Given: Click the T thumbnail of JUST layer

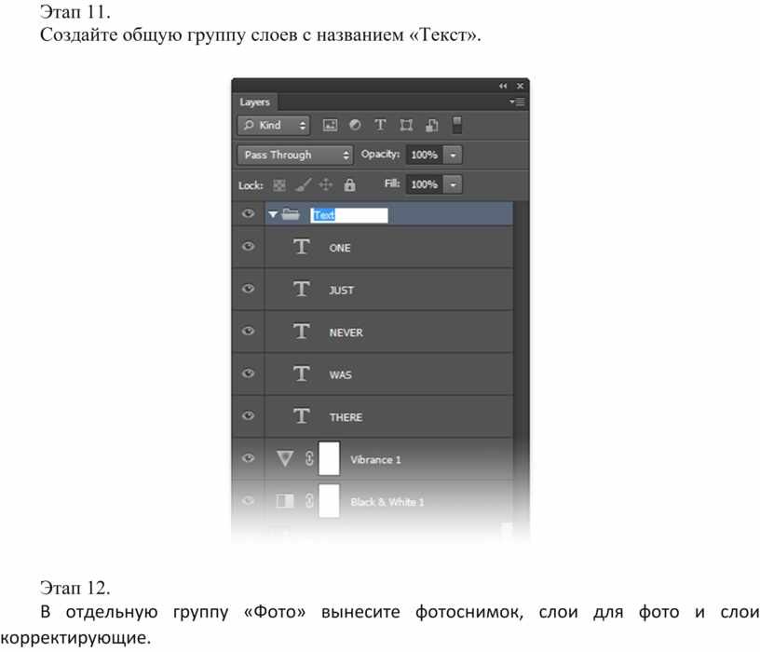Looking at the screenshot, I should [x=302, y=289].
